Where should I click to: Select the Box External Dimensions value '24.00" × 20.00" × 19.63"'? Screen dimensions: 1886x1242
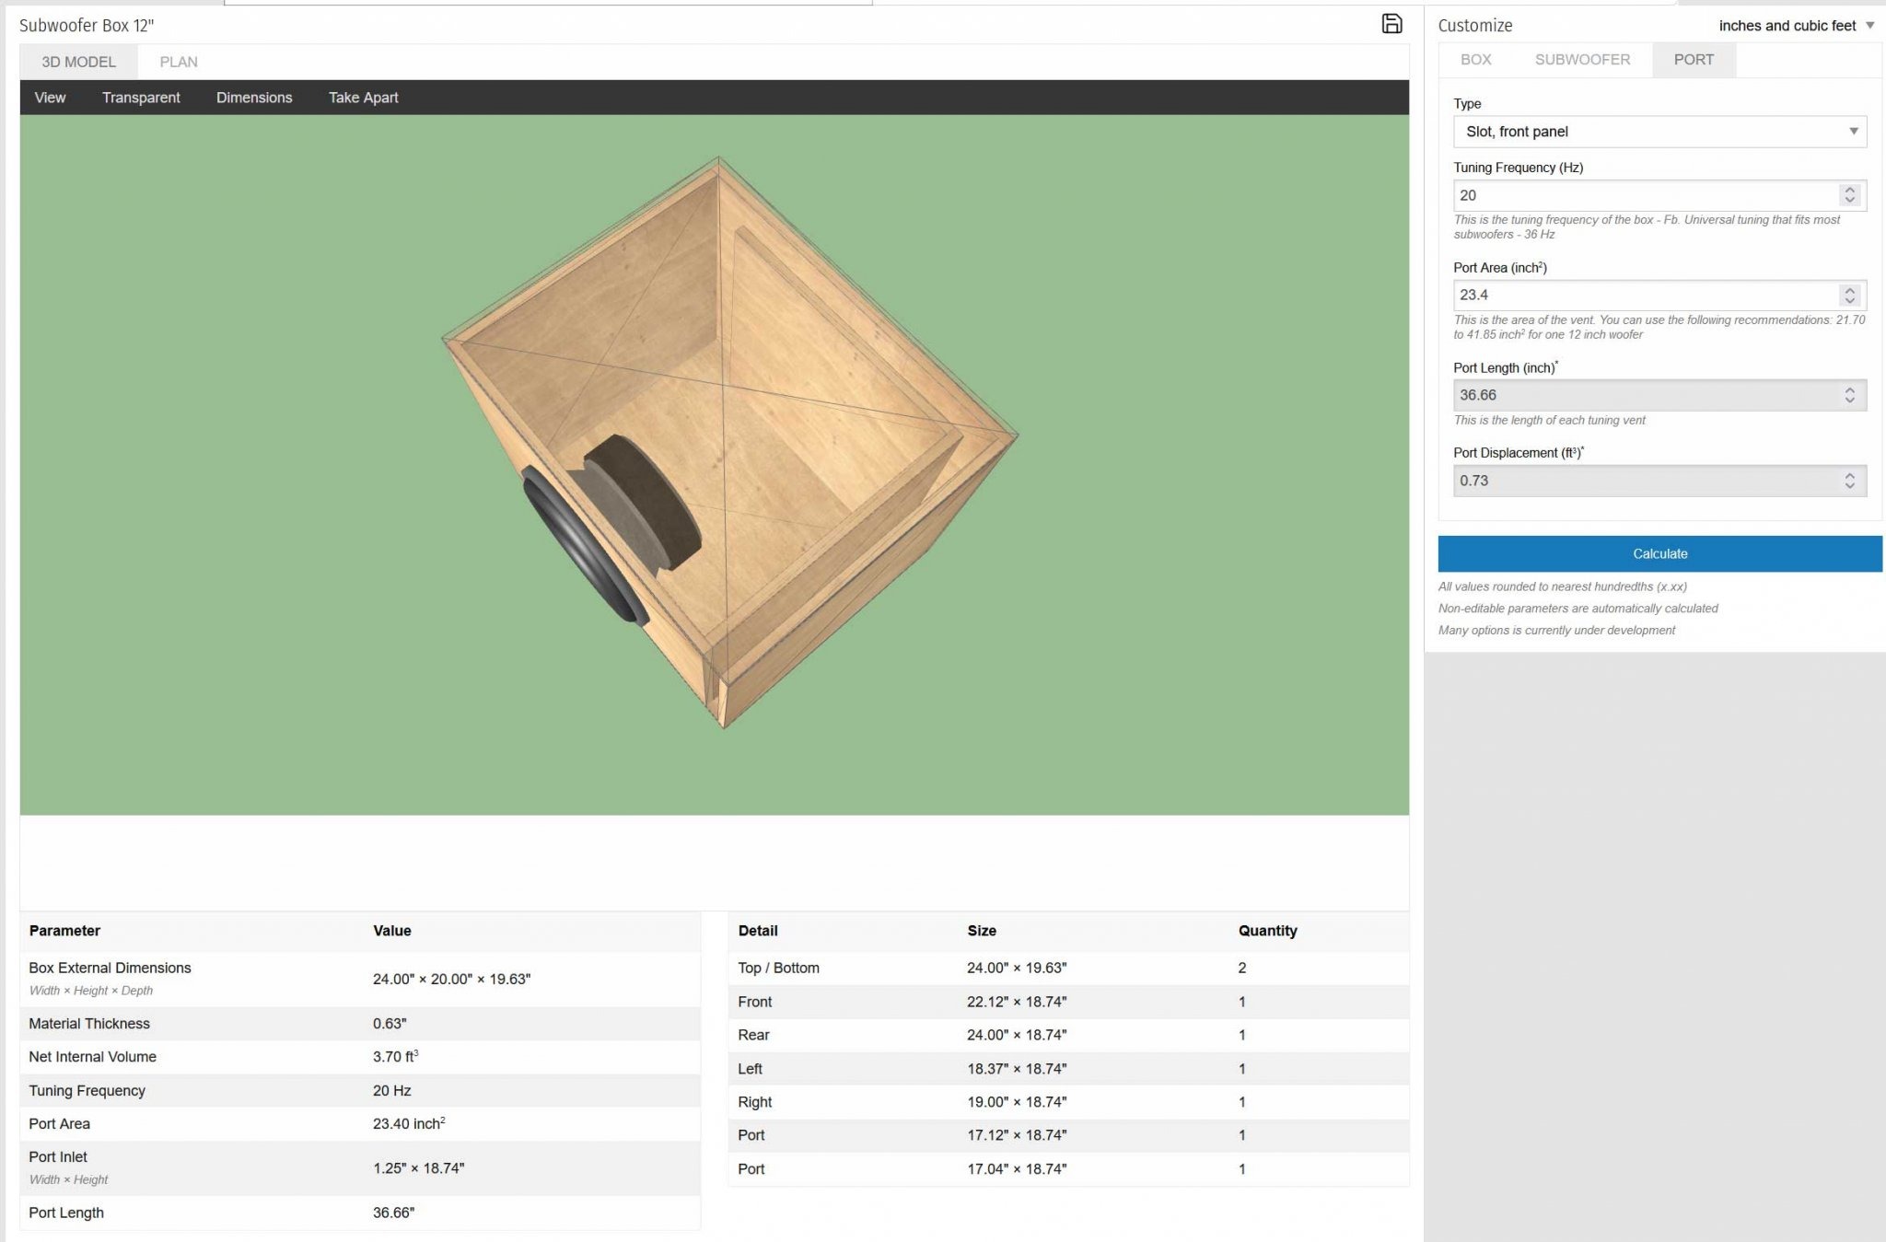tap(451, 979)
